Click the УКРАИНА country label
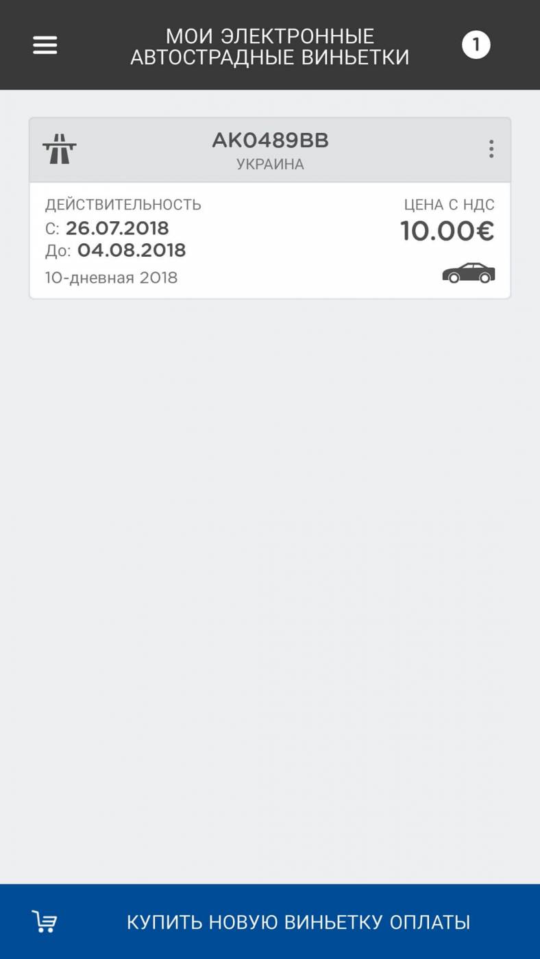This screenshot has height=959, width=540. 270,164
